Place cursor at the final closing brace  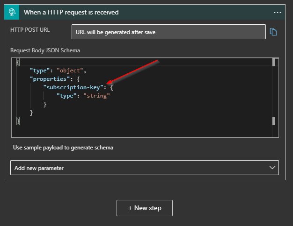(x=18, y=121)
